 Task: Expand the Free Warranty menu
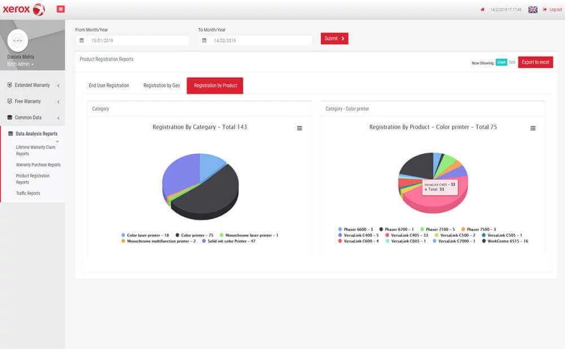32,101
